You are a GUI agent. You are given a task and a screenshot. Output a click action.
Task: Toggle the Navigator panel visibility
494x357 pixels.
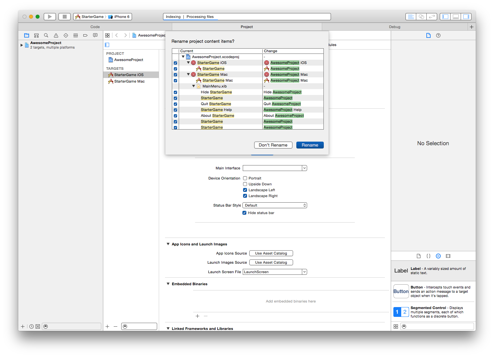coord(445,17)
